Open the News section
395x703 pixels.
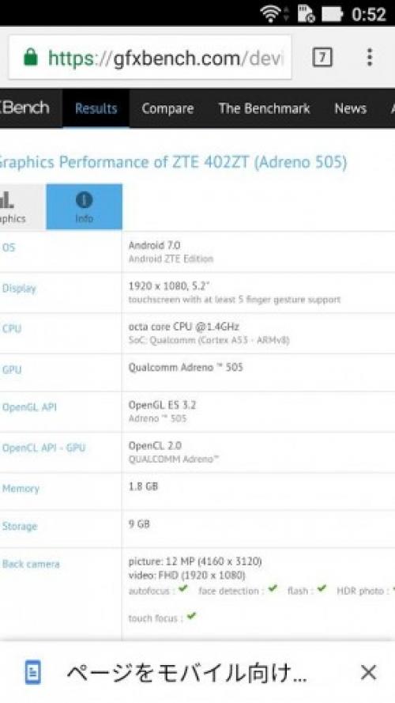pos(350,108)
